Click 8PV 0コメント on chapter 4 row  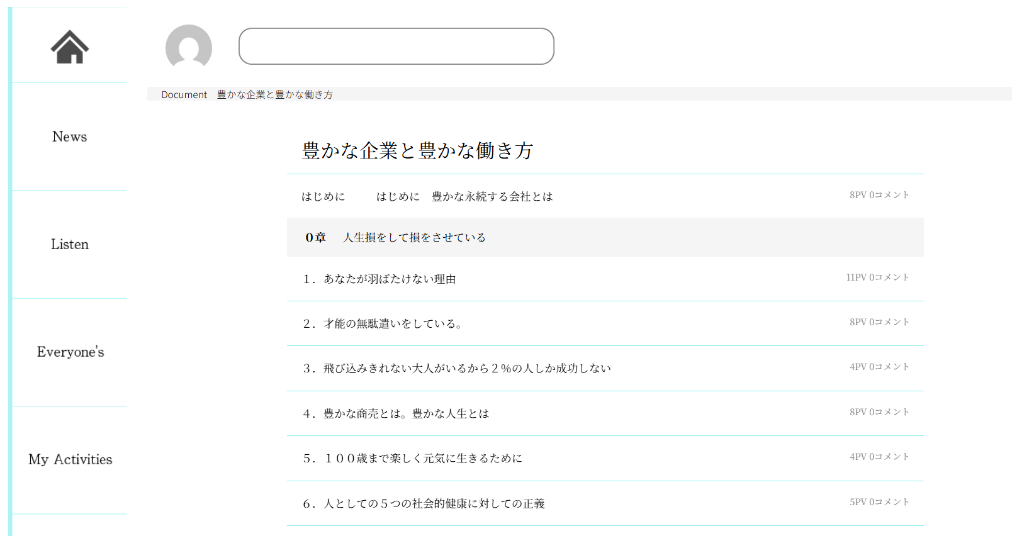tap(879, 412)
